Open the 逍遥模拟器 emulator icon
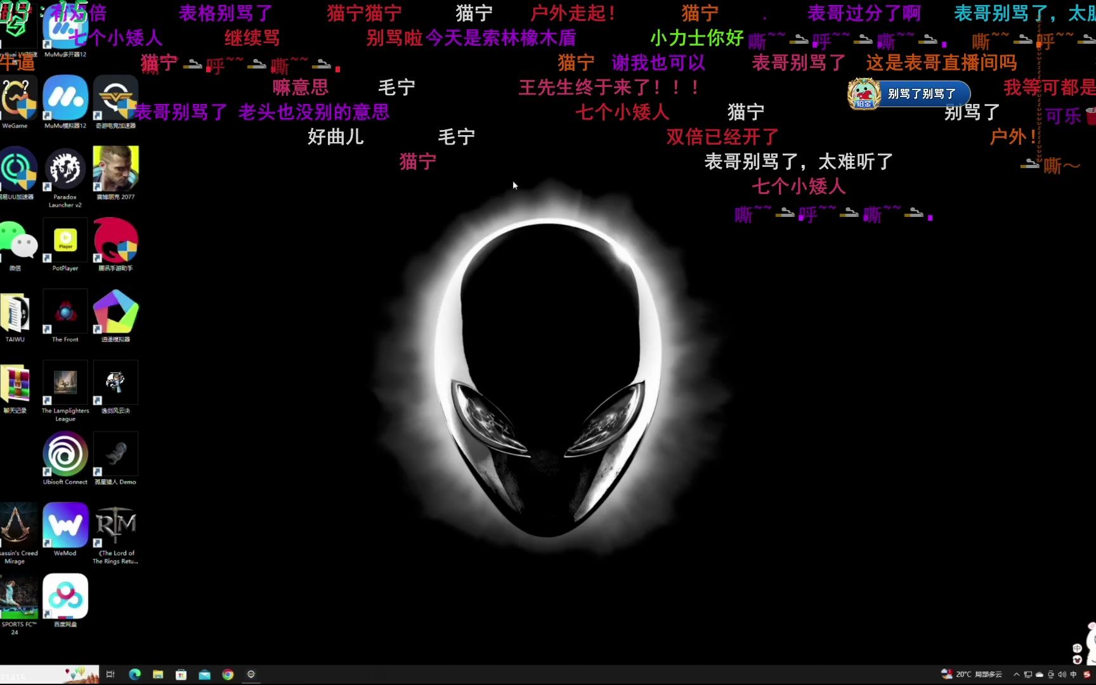1096x685 pixels. (x=115, y=316)
